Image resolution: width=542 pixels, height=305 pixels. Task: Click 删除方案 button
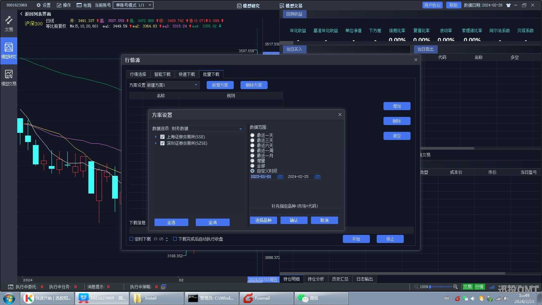click(254, 85)
